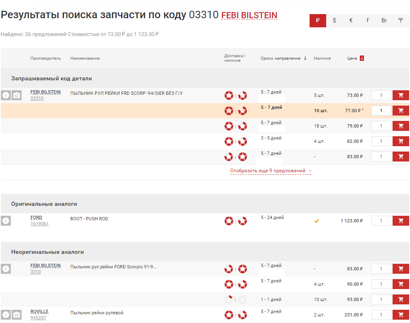Edit quantity field in RUVILLE 231.00 ₽ row

pyautogui.click(x=381, y=315)
